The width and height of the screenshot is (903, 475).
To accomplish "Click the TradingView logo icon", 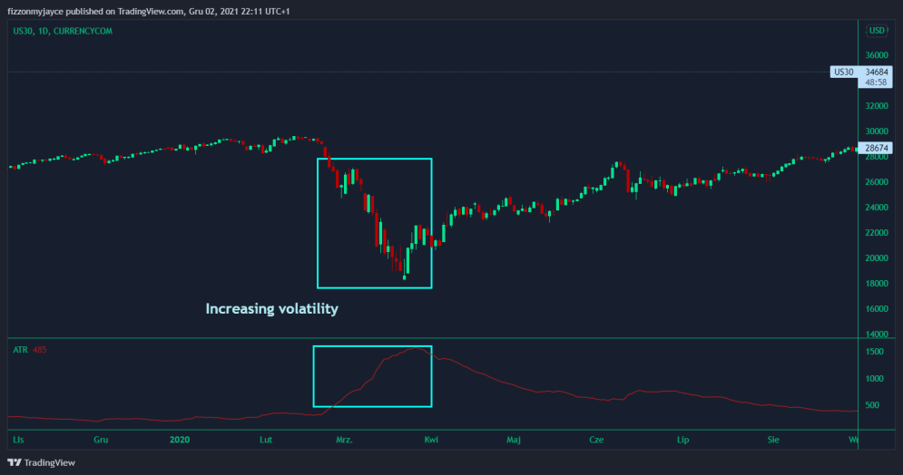I will (15, 462).
